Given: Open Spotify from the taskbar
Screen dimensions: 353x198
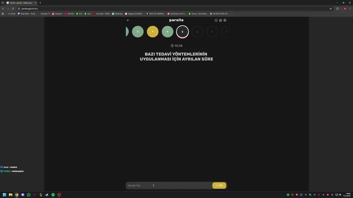Looking at the screenshot, I should click(53, 195).
